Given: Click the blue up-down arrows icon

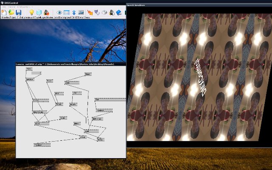Looking at the screenshot, I should [74, 13].
